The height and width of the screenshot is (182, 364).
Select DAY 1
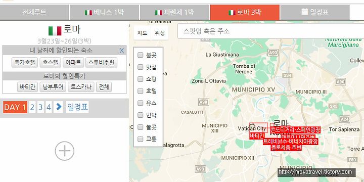(x=15, y=107)
